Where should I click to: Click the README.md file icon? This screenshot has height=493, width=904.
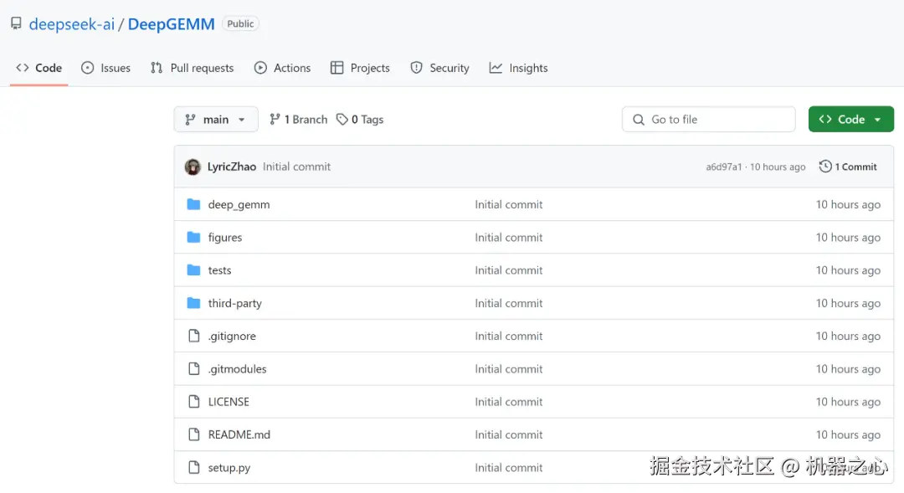pyautogui.click(x=194, y=434)
